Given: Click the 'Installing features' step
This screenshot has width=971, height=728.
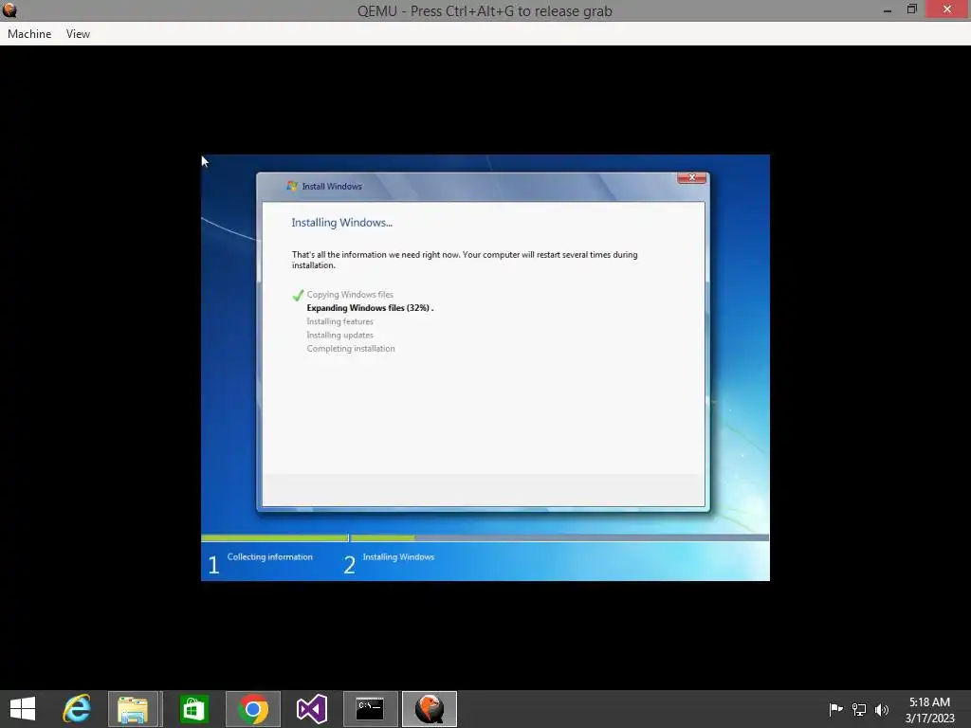Looking at the screenshot, I should pos(340,321).
